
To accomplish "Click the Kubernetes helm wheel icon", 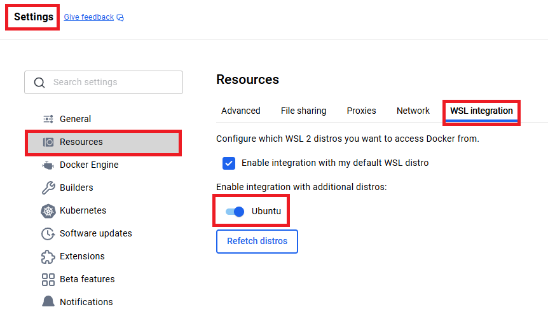I will 48,211.
